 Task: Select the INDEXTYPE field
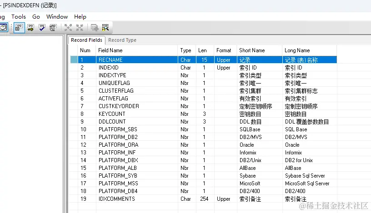[112, 75]
